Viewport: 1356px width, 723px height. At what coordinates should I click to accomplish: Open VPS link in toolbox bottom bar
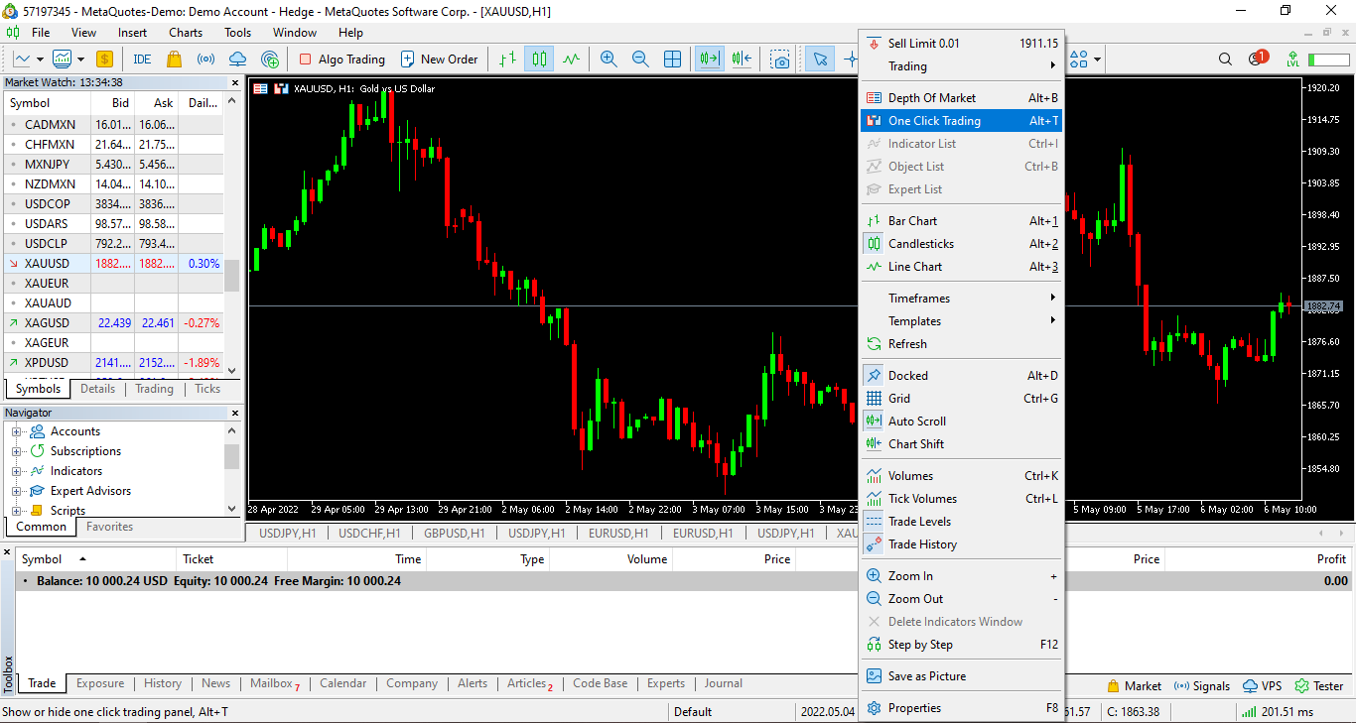coord(1262,685)
